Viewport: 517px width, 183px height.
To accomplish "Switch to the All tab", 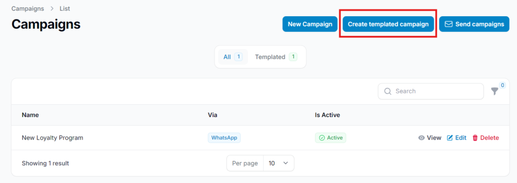I will coord(233,57).
